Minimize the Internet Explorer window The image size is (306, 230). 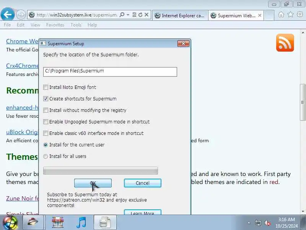click(274, 4)
